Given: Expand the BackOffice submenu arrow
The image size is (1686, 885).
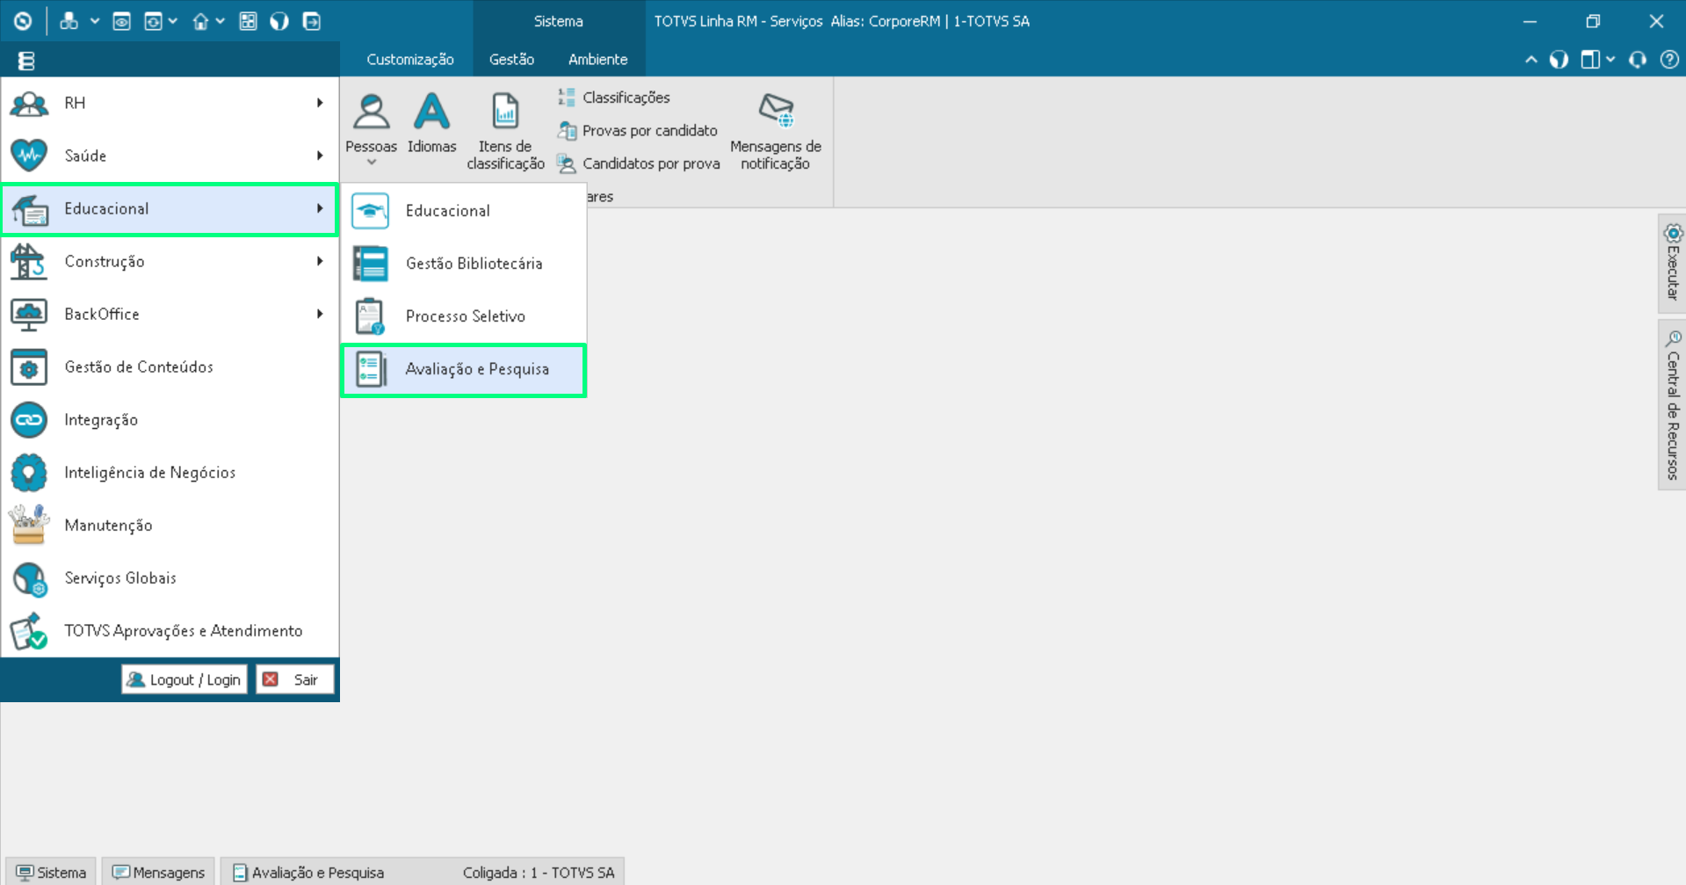Looking at the screenshot, I should pyautogui.click(x=320, y=314).
